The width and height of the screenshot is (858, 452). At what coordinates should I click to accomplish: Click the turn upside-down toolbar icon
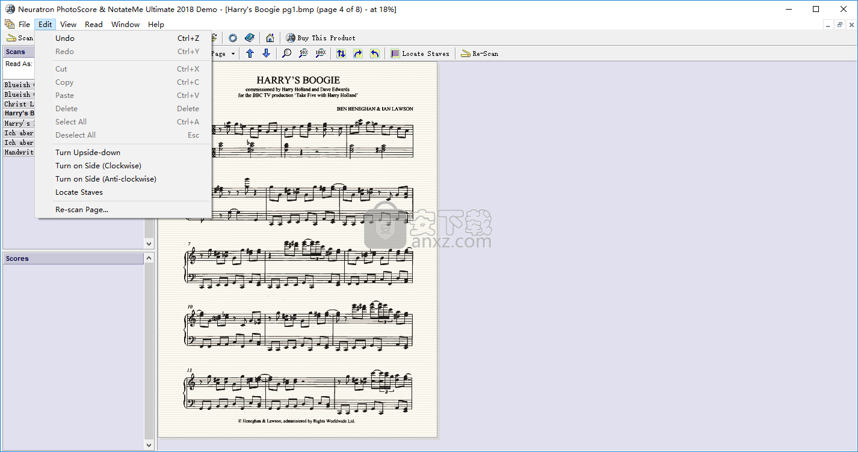click(341, 53)
